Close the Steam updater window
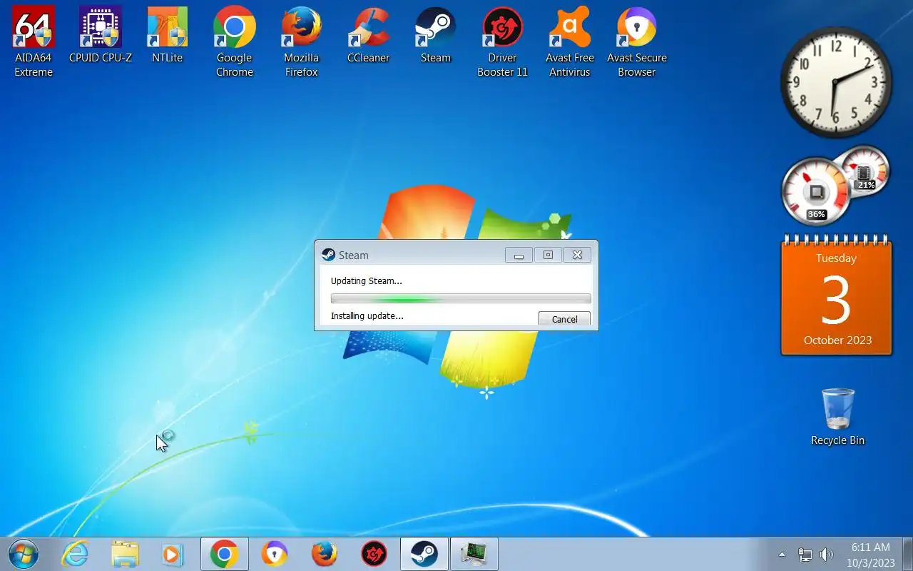The image size is (913, 571). tap(577, 255)
